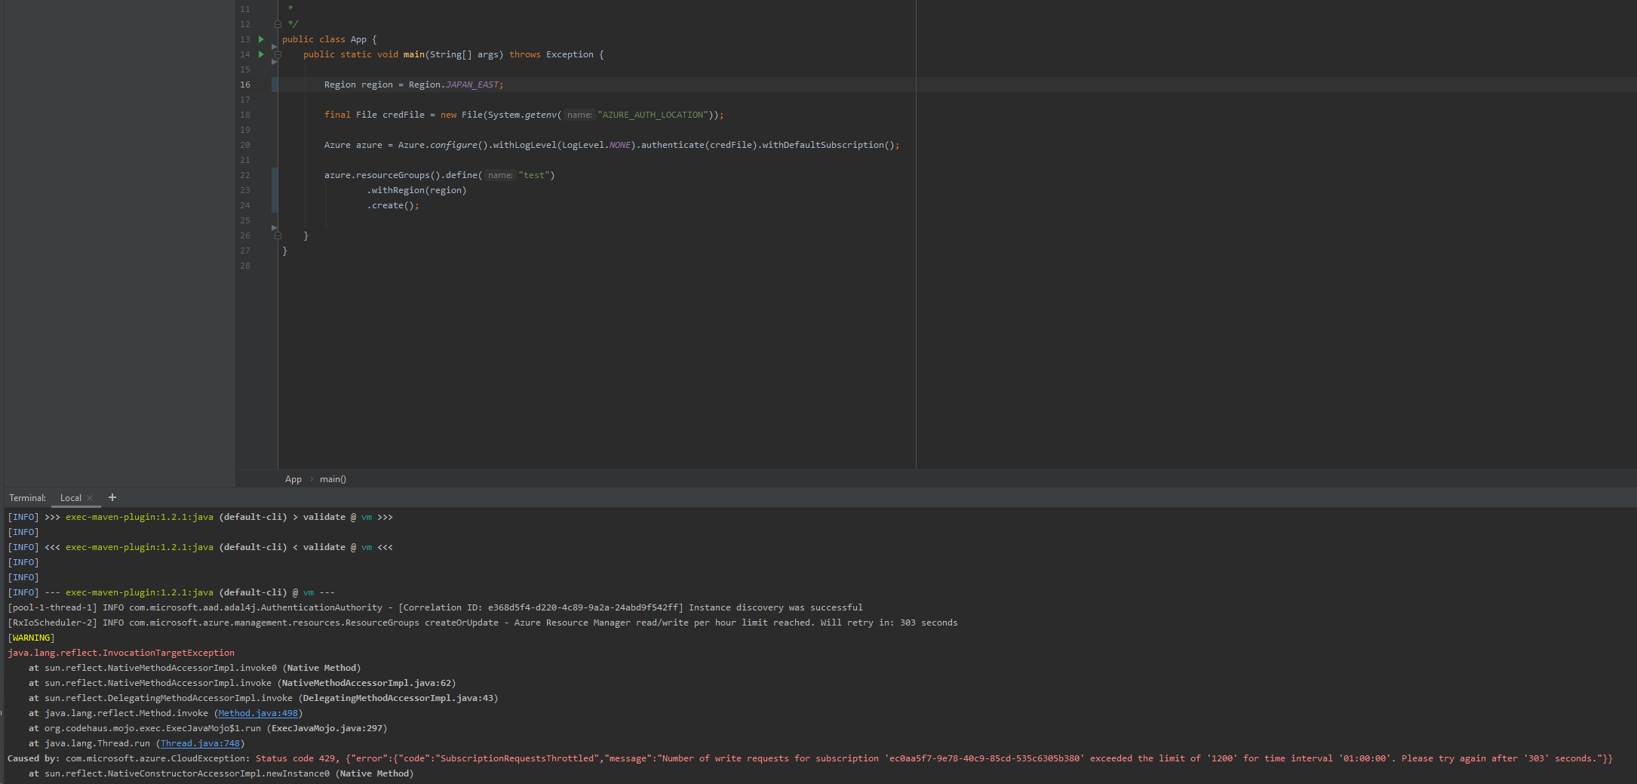Toggle the closing fold marker at line 26
The image size is (1637, 784).
[278, 235]
